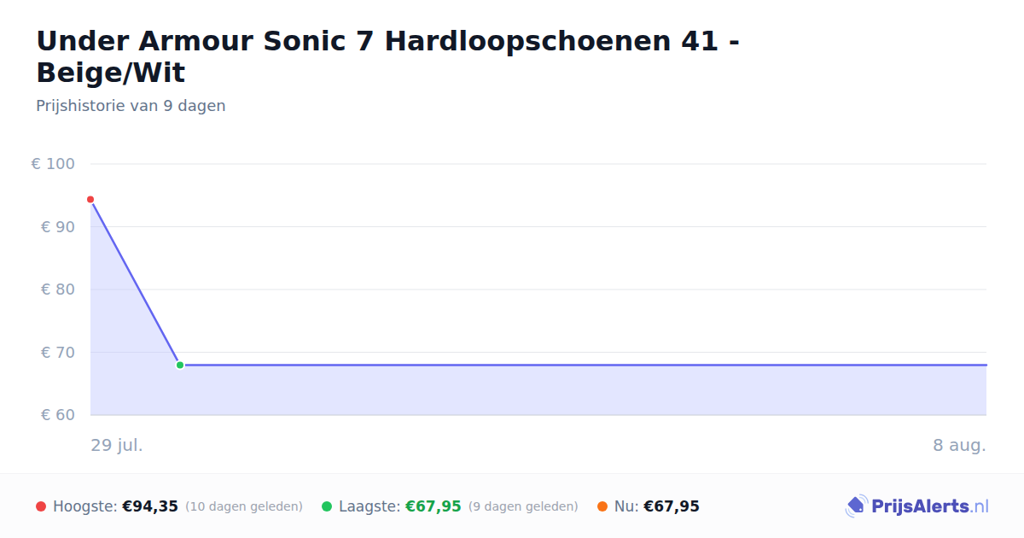1024x538 pixels.
Task: Click the orange Nu legend dot
Action: pyautogui.click(x=602, y=506)
